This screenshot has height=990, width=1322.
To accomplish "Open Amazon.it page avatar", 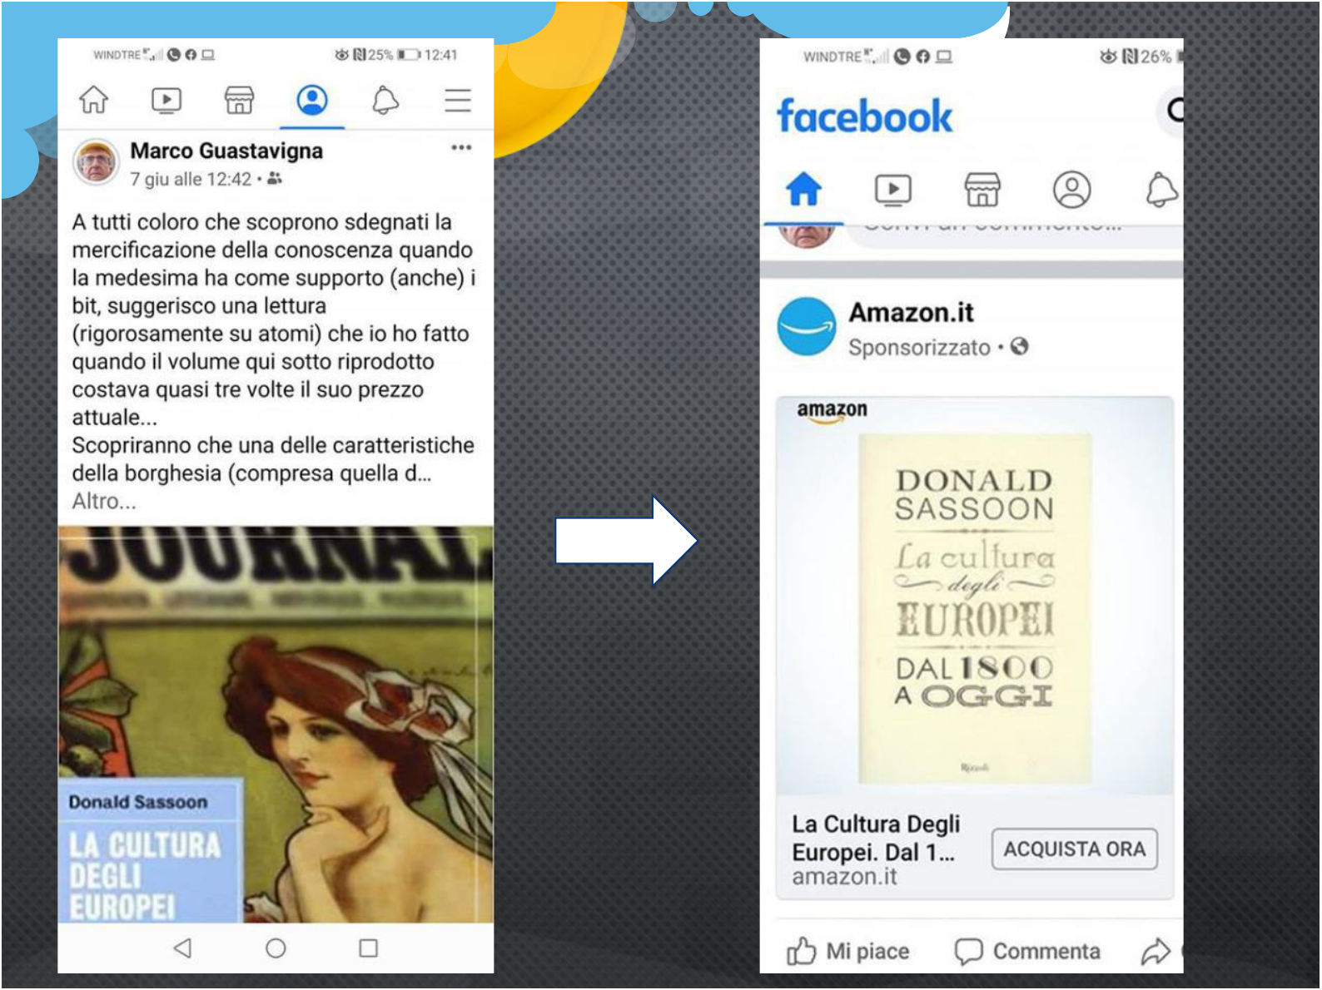I will pos(807,327).
